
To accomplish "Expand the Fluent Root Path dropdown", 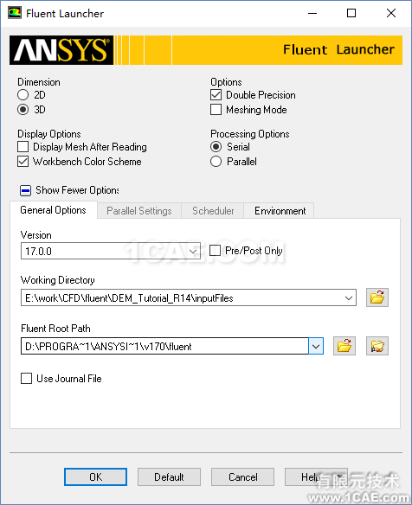I will pos(316,346).
